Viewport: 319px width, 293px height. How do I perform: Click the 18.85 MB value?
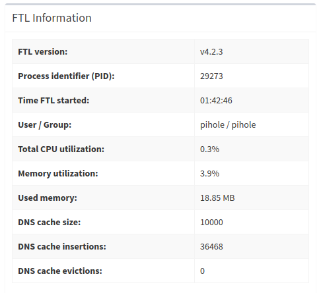(x=217, y=198)
